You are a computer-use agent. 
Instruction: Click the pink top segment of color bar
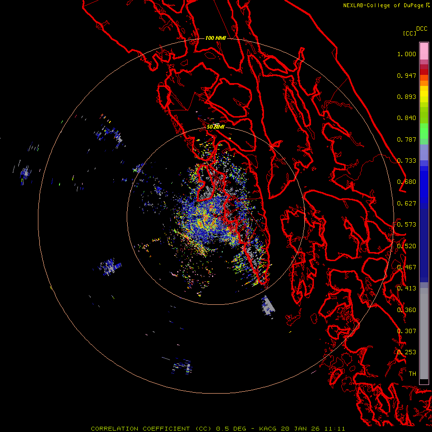tap(424, 51)
